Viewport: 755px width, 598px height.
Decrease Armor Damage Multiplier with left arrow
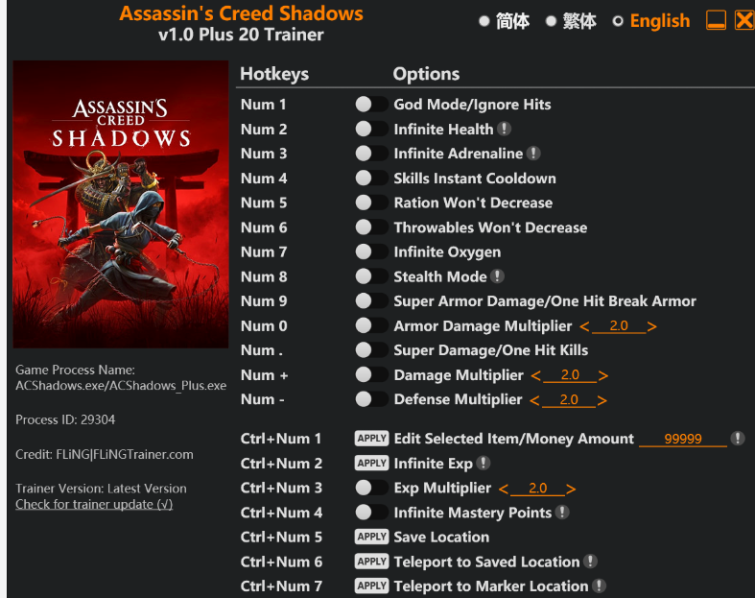584,326
